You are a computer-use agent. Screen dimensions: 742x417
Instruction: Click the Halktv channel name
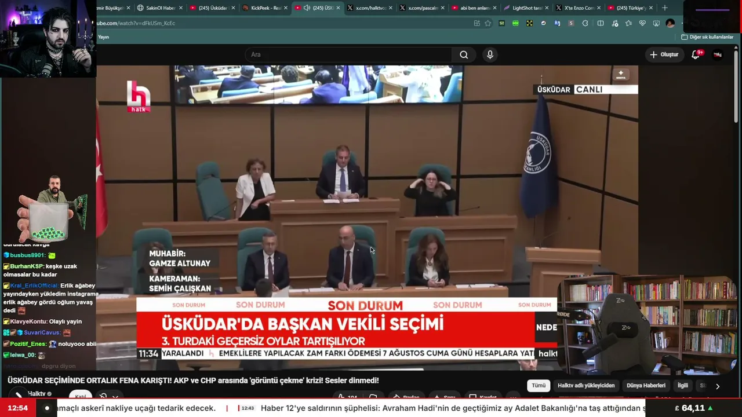click(x=37, y=394)
